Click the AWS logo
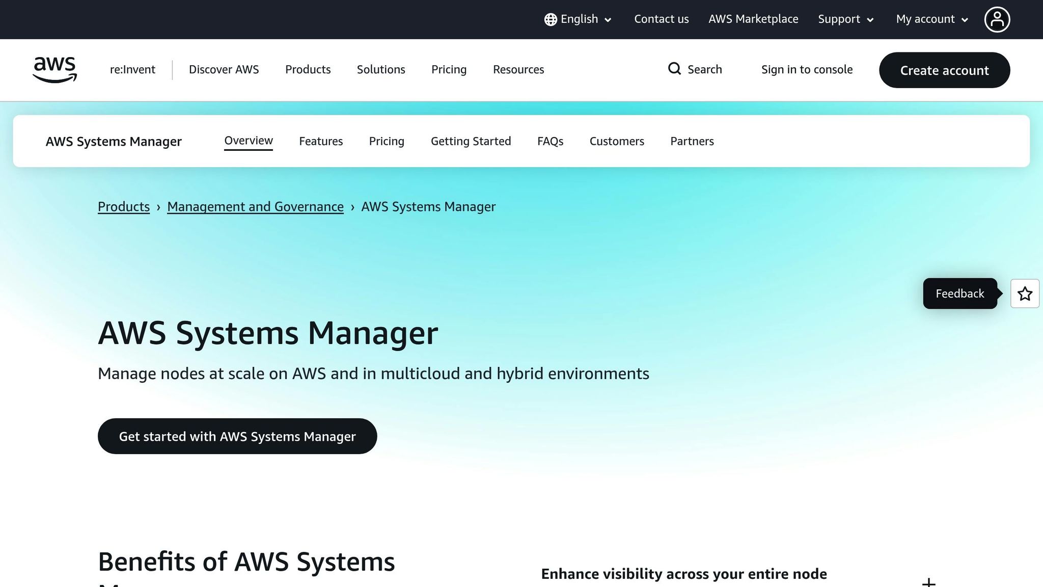This screenshot has height=587, width=1043. (54, 70)
